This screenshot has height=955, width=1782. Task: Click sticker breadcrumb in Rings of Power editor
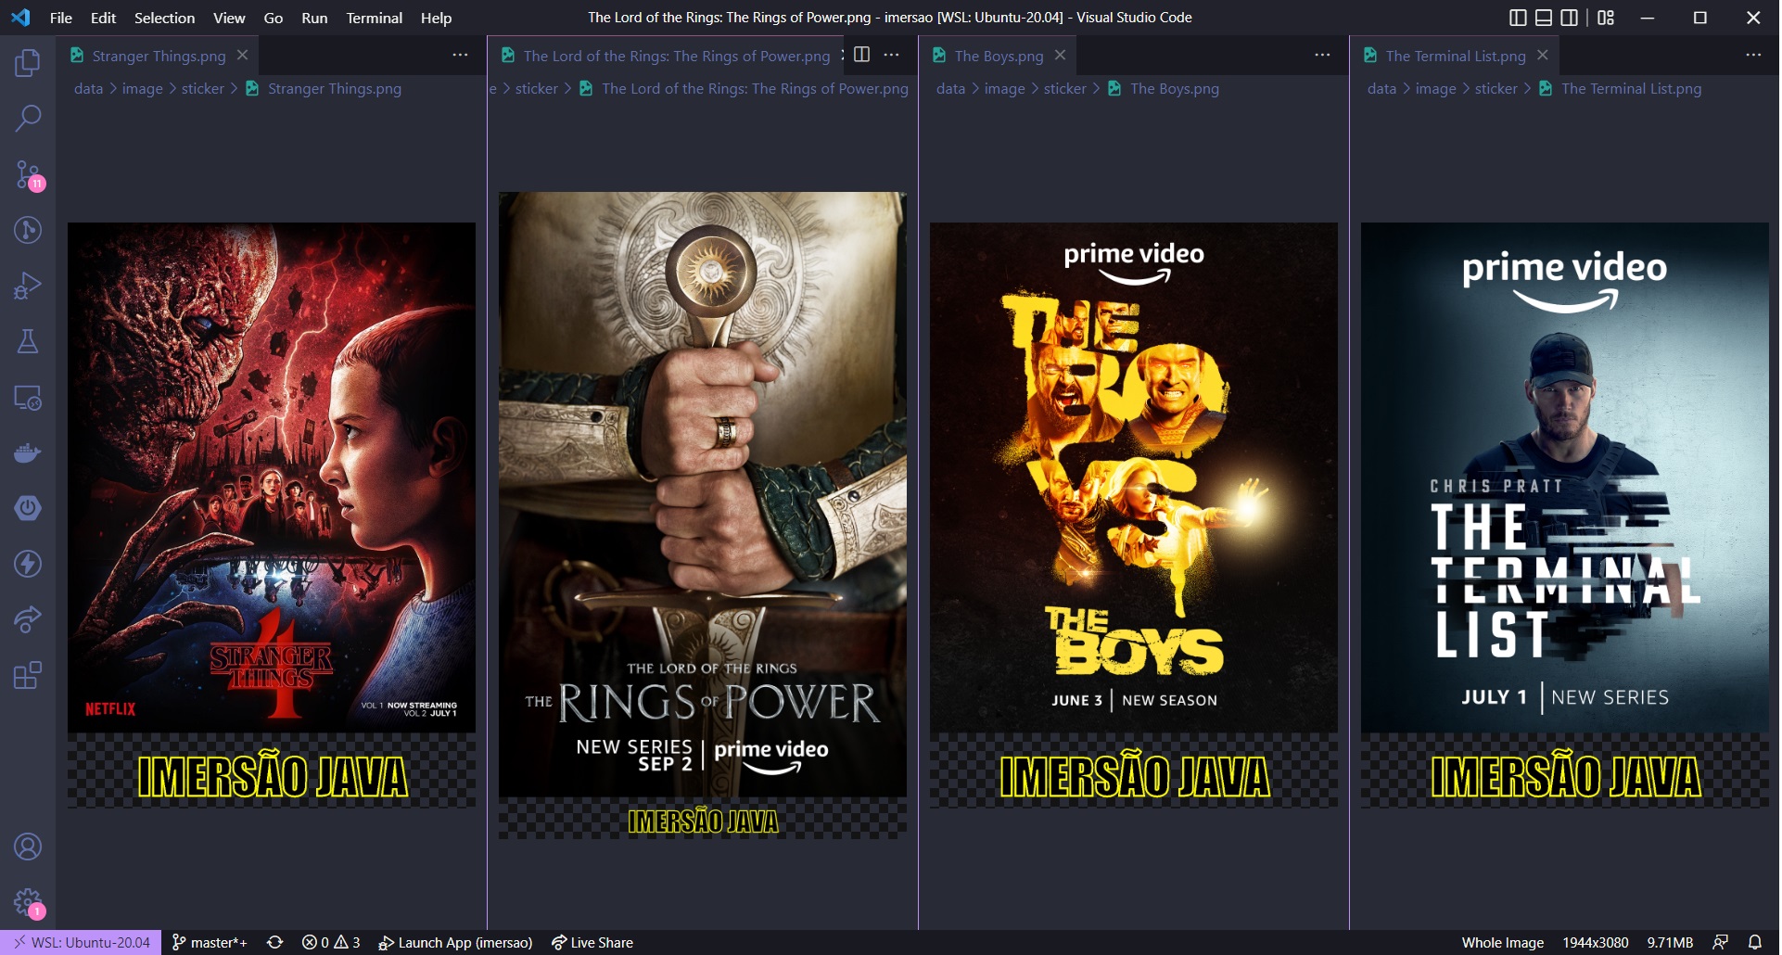point(537,89)
